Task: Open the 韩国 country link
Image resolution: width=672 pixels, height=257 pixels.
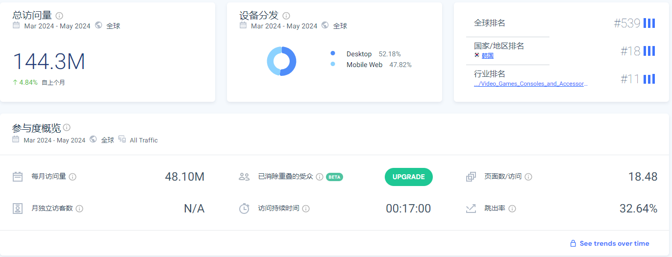Action: pos(488,56)
